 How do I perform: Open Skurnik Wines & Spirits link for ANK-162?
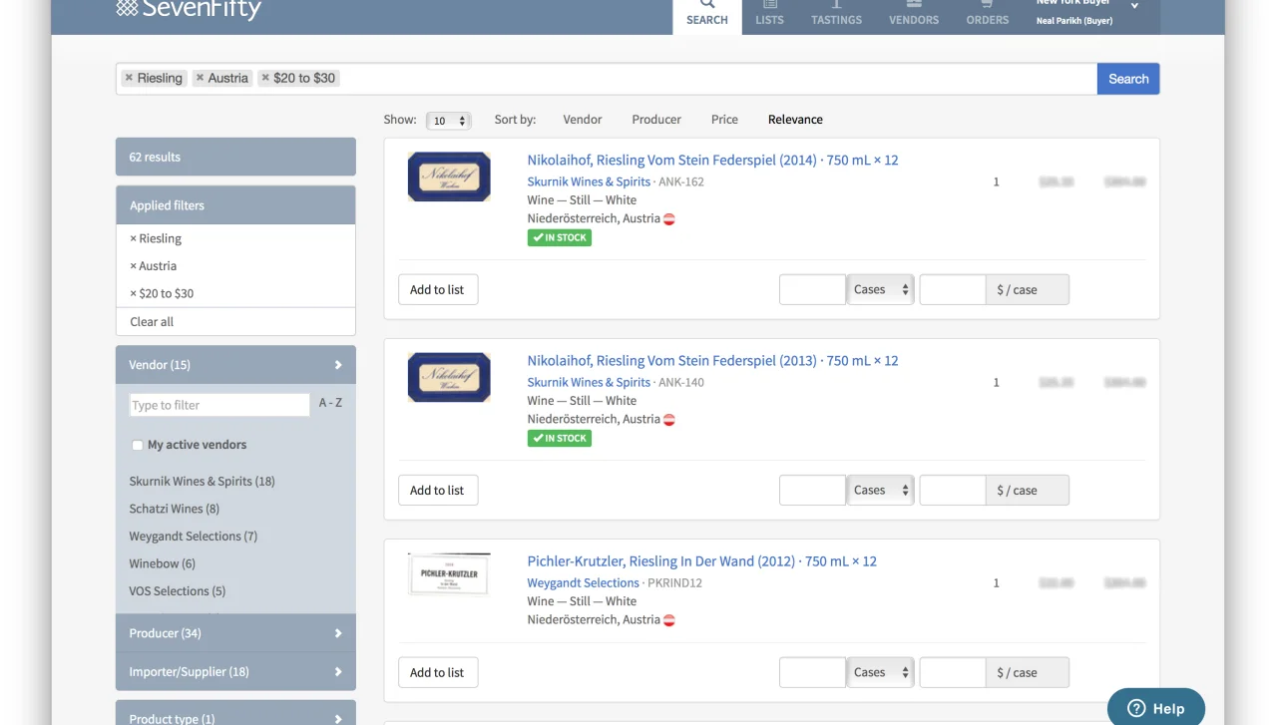(x=589, y=181)
